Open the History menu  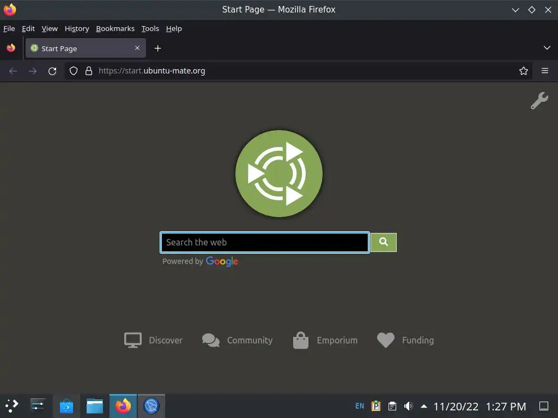point(77,29)
